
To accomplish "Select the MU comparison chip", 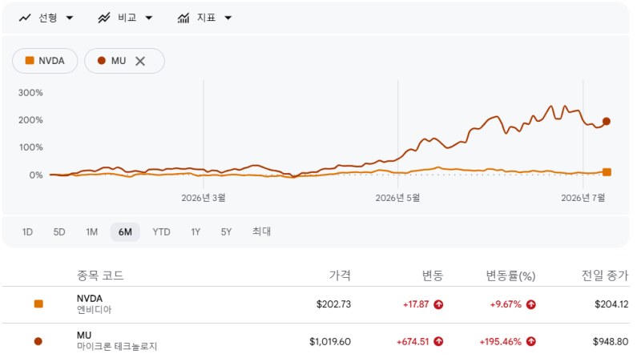I will click(124, 61).
